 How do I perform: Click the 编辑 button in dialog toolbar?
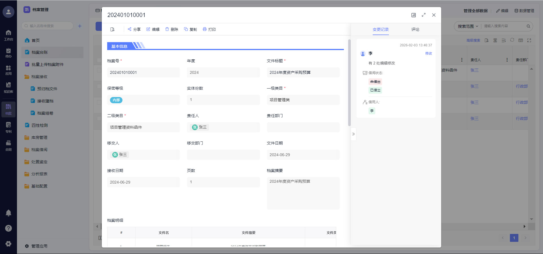coord(153,29)
